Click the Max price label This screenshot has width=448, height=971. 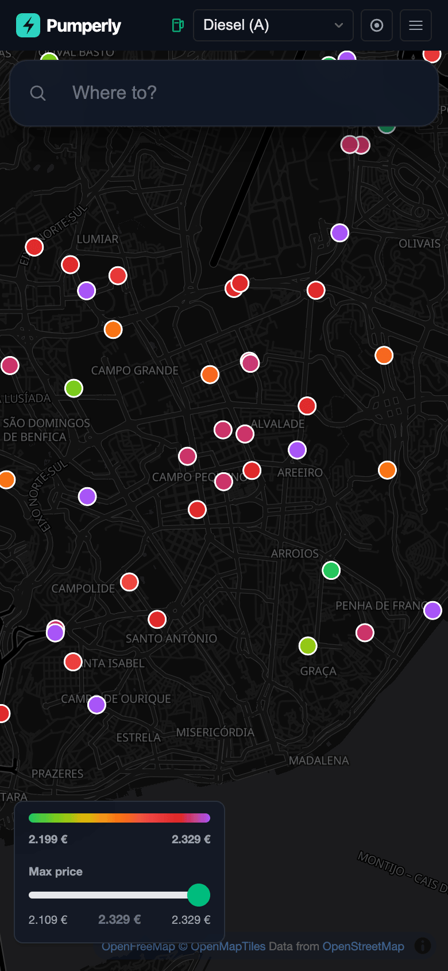pos(56,871)
